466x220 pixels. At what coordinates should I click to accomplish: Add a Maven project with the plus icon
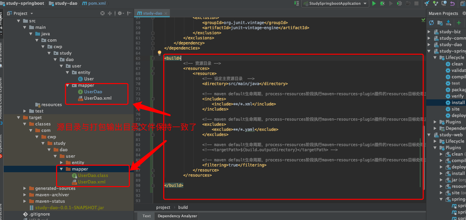pos(459,23)
